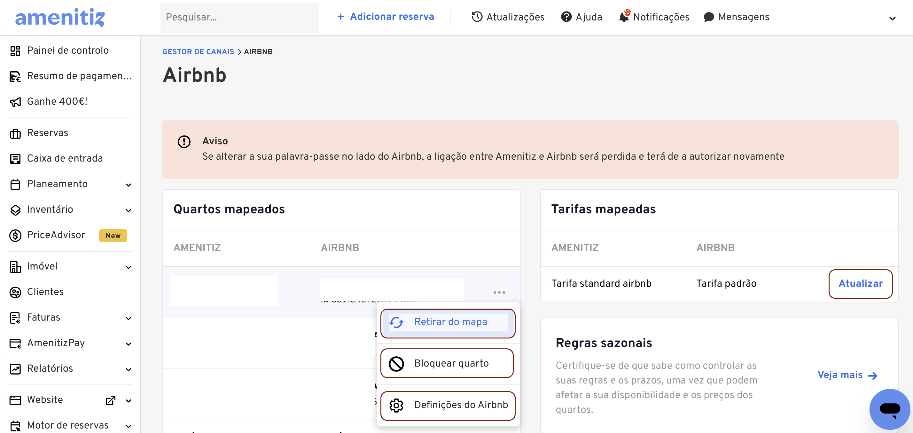The image size is (913, 433).
Task: Click the AIRBNB breadcrumb text
Action: (x=258, y=52)
